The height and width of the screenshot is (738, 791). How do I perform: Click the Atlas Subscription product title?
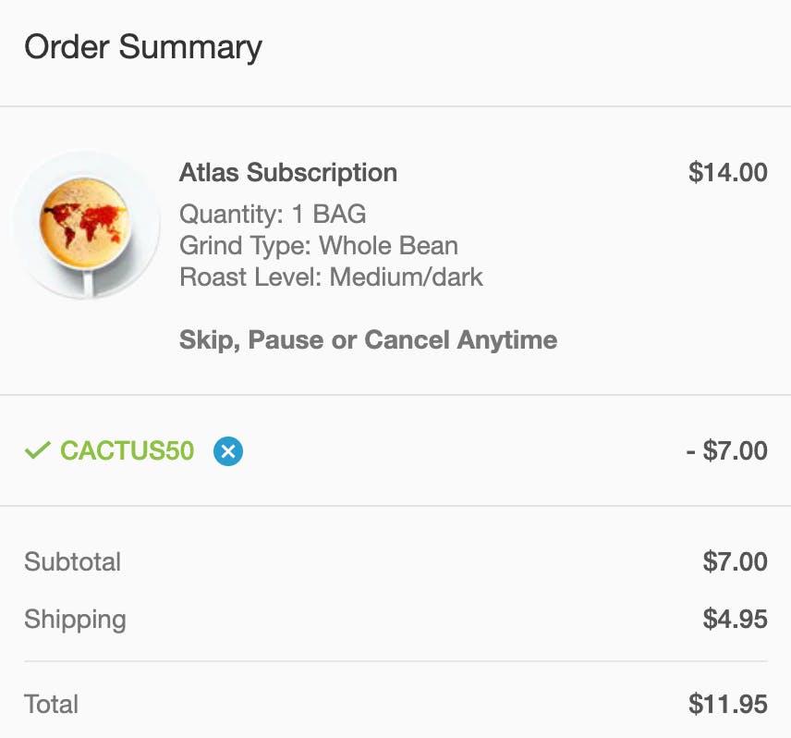[287, 173]
